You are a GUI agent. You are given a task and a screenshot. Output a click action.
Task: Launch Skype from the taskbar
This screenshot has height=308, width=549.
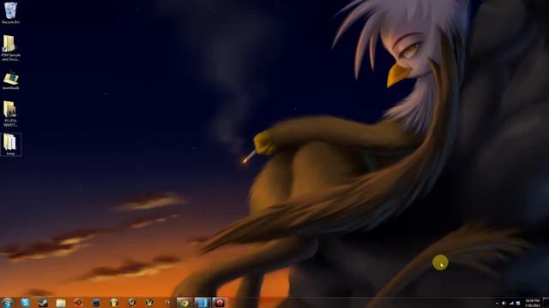(x=25, y=302)
